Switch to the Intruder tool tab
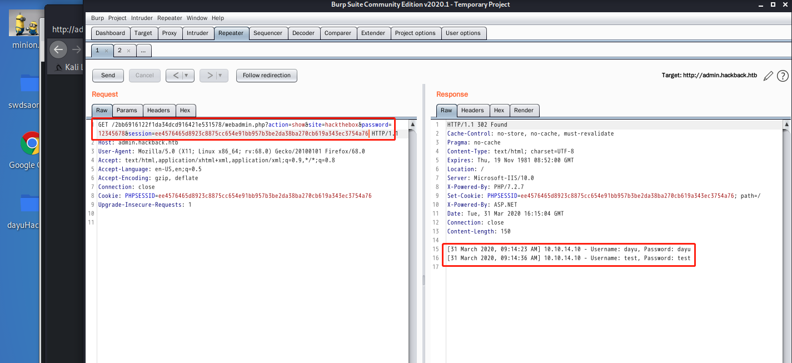792x363 pixels. (197, 33)
